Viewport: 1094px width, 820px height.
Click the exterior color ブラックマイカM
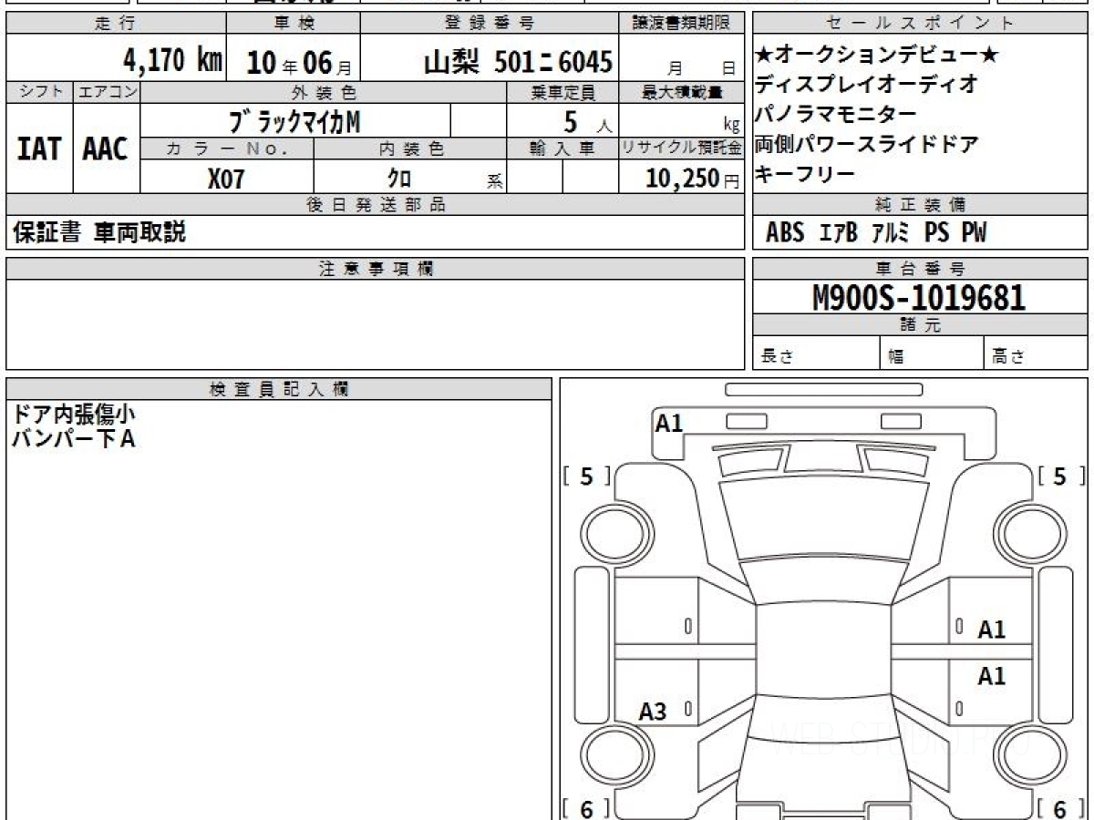click(x=295, y=120)
